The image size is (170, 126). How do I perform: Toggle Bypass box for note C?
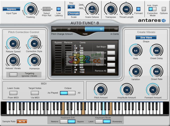(58, 46)
